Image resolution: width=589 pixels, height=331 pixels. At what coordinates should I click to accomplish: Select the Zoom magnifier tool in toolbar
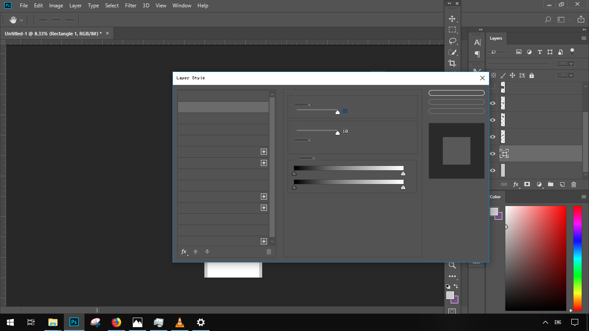[452, 265]
